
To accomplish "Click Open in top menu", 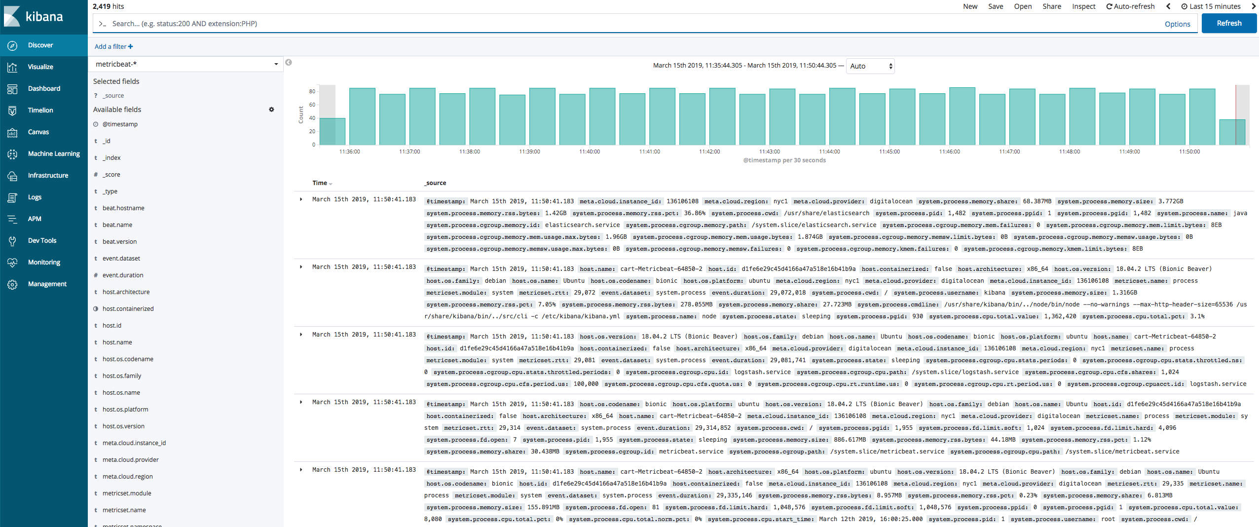I will tap(1023, 6).
